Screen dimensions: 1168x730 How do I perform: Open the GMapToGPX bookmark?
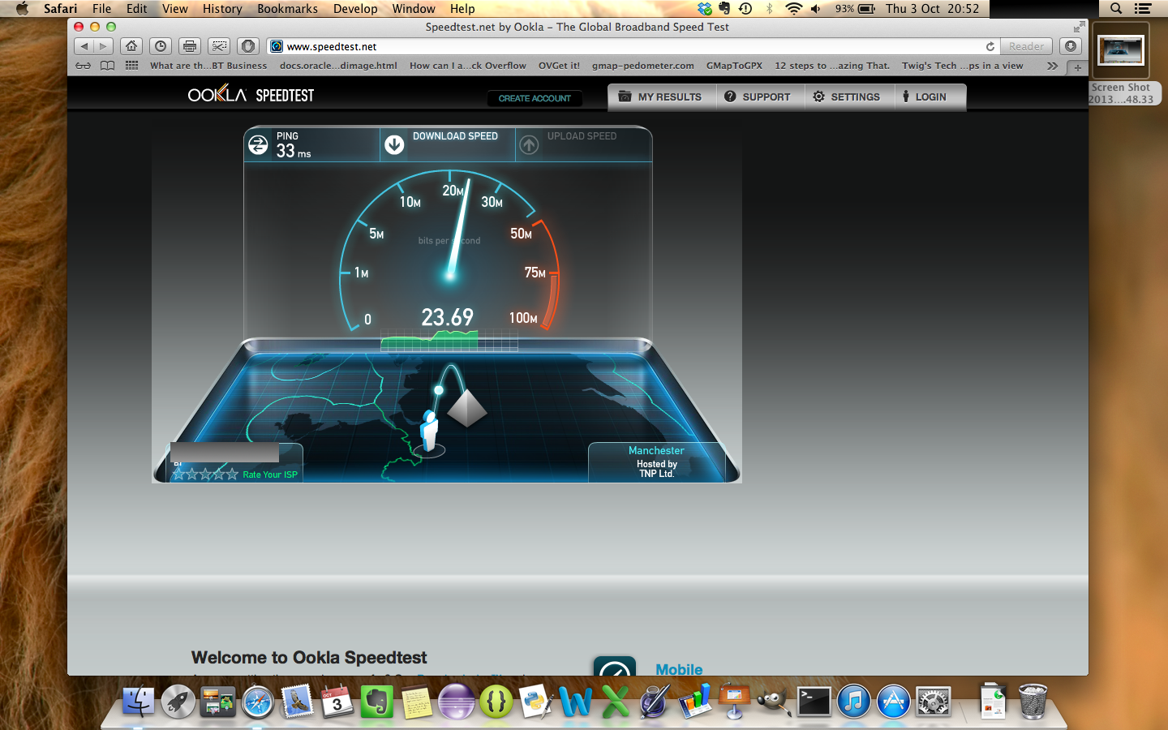[734, 66]
